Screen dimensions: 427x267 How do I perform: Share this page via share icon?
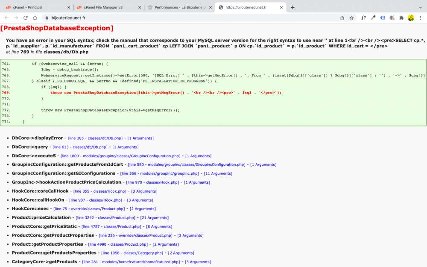[x=342, y=18]
